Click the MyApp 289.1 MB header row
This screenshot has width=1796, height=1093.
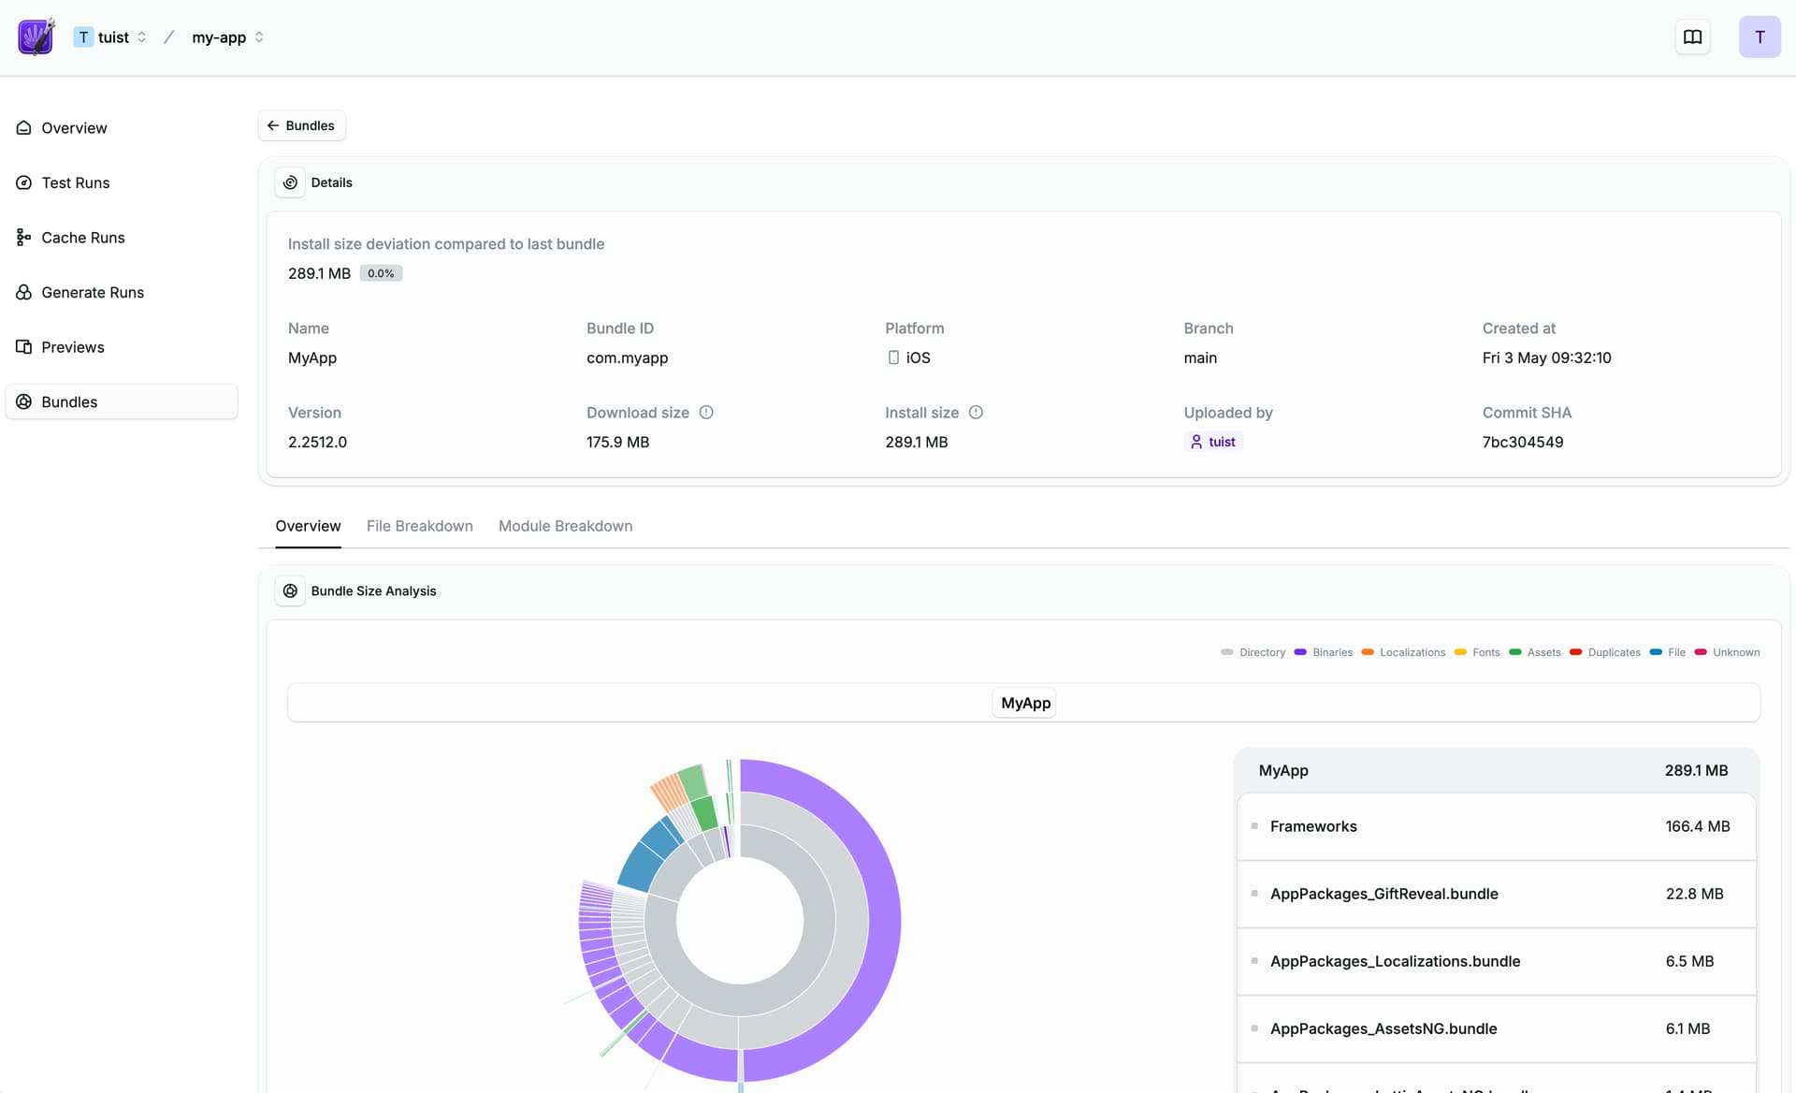pos(1497,770)
